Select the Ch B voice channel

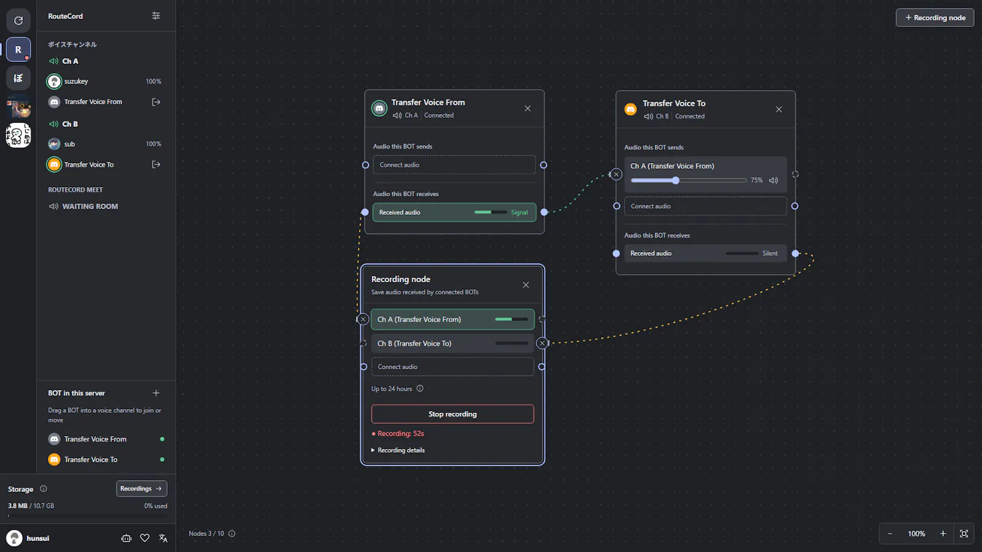click(x=70, y=124)
